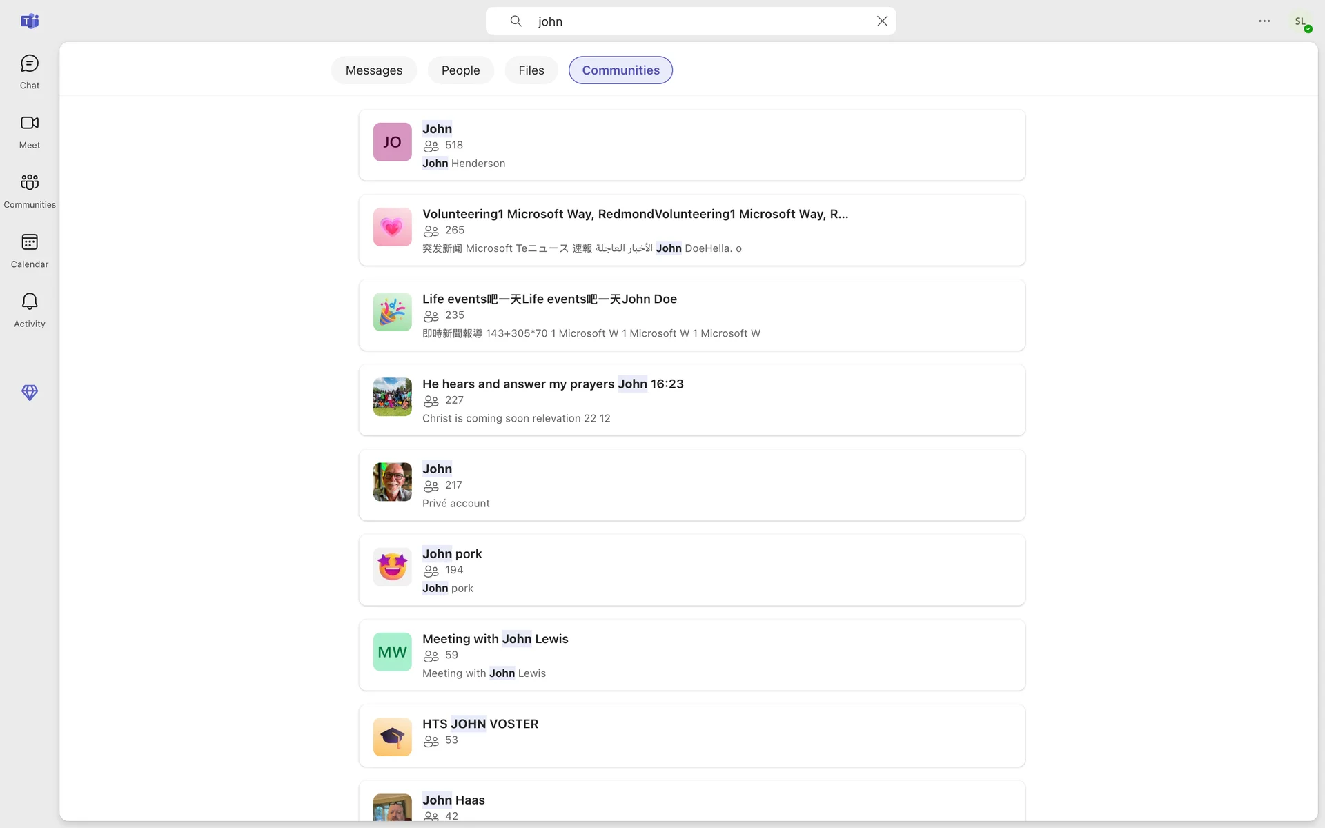Click the premium diamond icon
1325x828 pixels.
(x=29, y=392)
